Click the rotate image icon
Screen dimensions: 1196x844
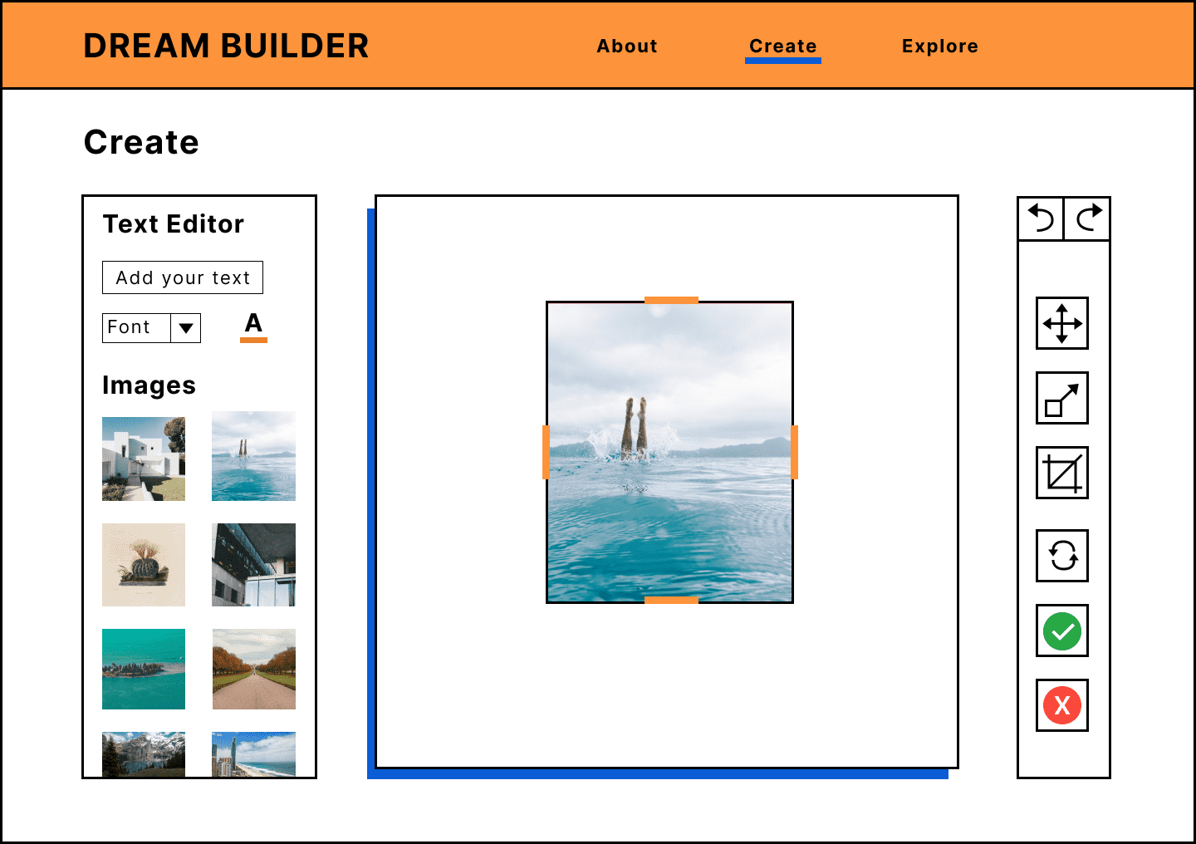pos(1061,556)
